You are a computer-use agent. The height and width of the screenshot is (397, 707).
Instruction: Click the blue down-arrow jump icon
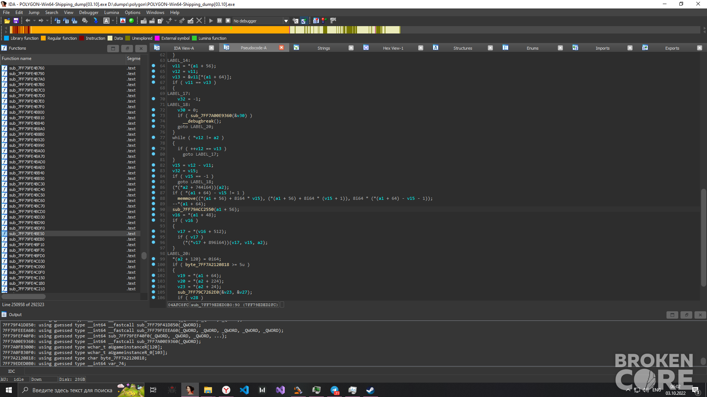coord(95,21)
